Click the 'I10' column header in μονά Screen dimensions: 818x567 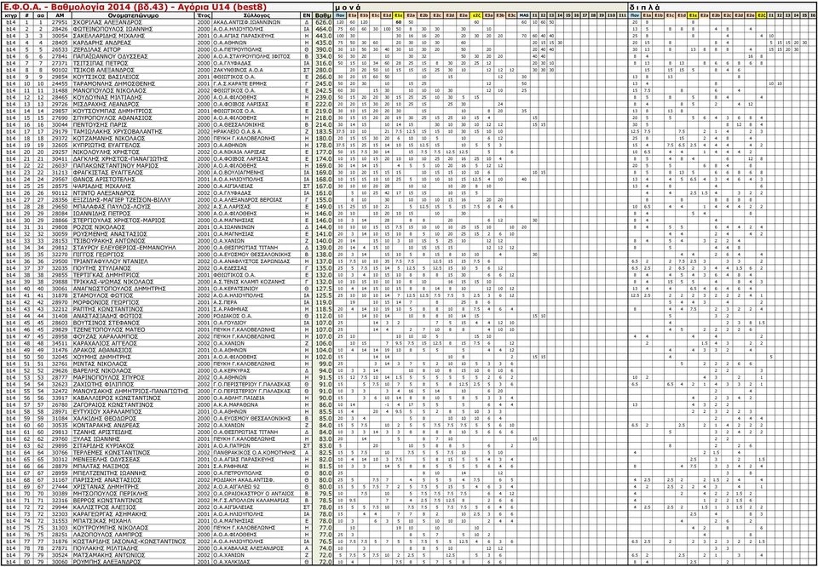pos(611,16)
